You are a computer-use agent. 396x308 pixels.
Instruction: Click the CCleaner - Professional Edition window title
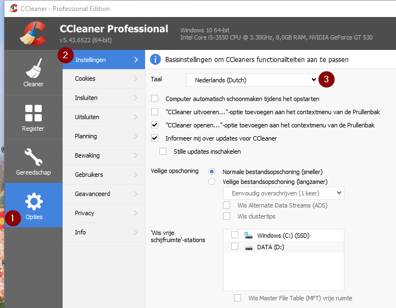[65, 9]
